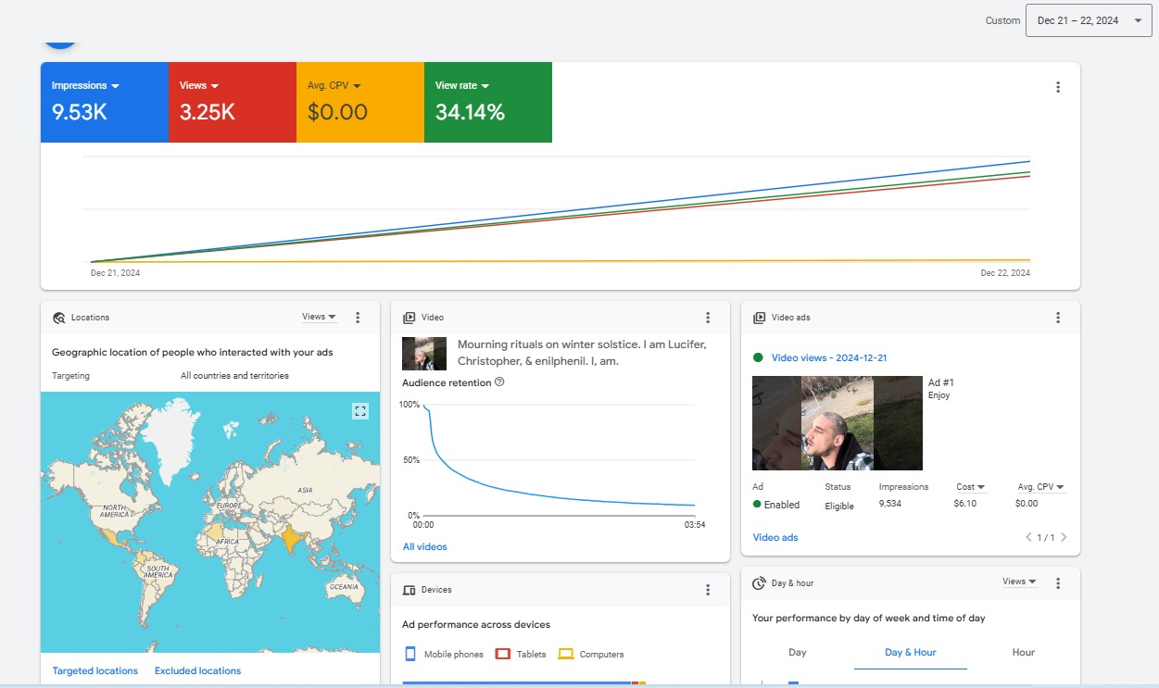Image resolution: width=1159 pixels, height=688 pixels.
Task: Change the Impressions metric dropdown
Action: [x=85, y=86]
